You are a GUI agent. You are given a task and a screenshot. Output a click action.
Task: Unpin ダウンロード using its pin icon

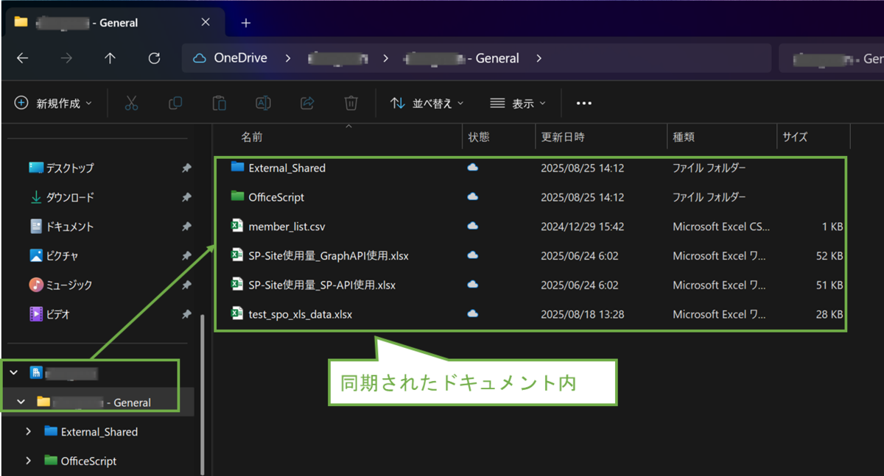(x=186, y=198)
